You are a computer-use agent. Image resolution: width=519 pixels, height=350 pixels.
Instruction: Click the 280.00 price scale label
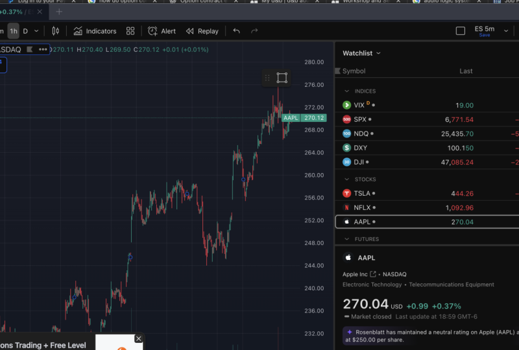(x=314, y=62)
